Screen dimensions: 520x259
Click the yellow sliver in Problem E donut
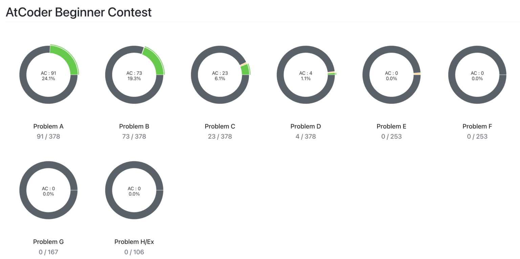[x=417, y=74]
